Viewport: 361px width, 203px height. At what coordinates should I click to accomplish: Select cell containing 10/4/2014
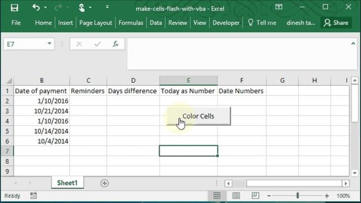(42, 141)
